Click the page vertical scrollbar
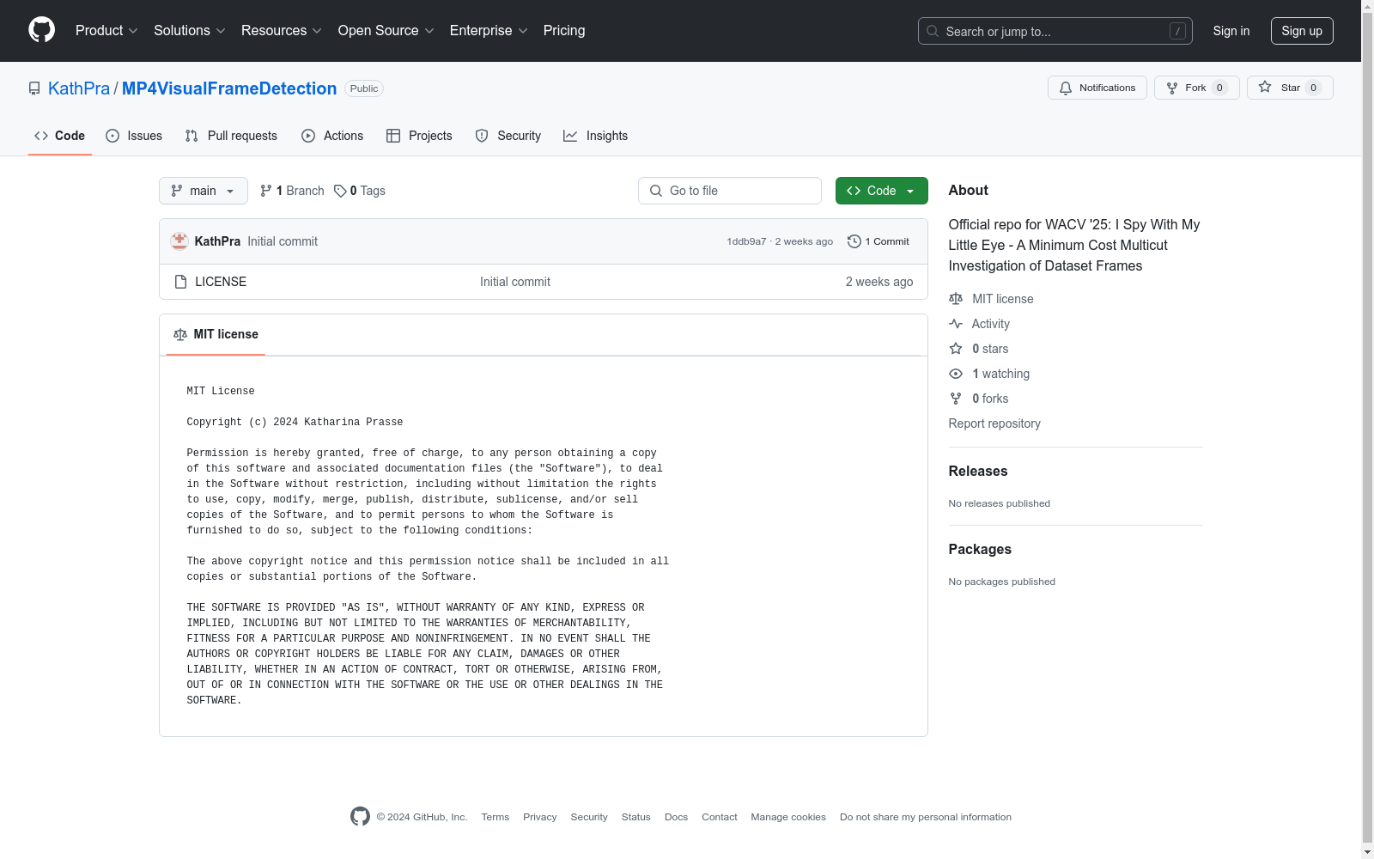The image size is (1374, 859). click(1367, 429)
